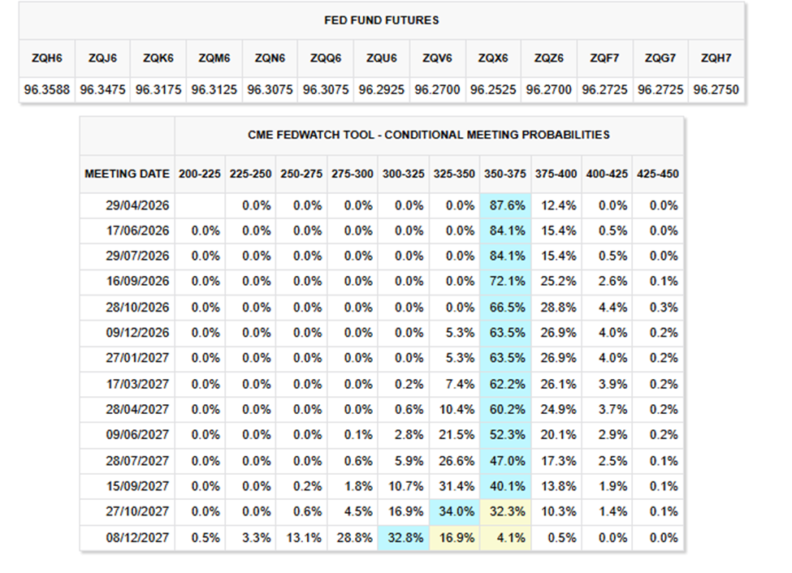Click the ZQH6 futures contract header
Viewport: 792px width, 573px height.
(45, 58)
